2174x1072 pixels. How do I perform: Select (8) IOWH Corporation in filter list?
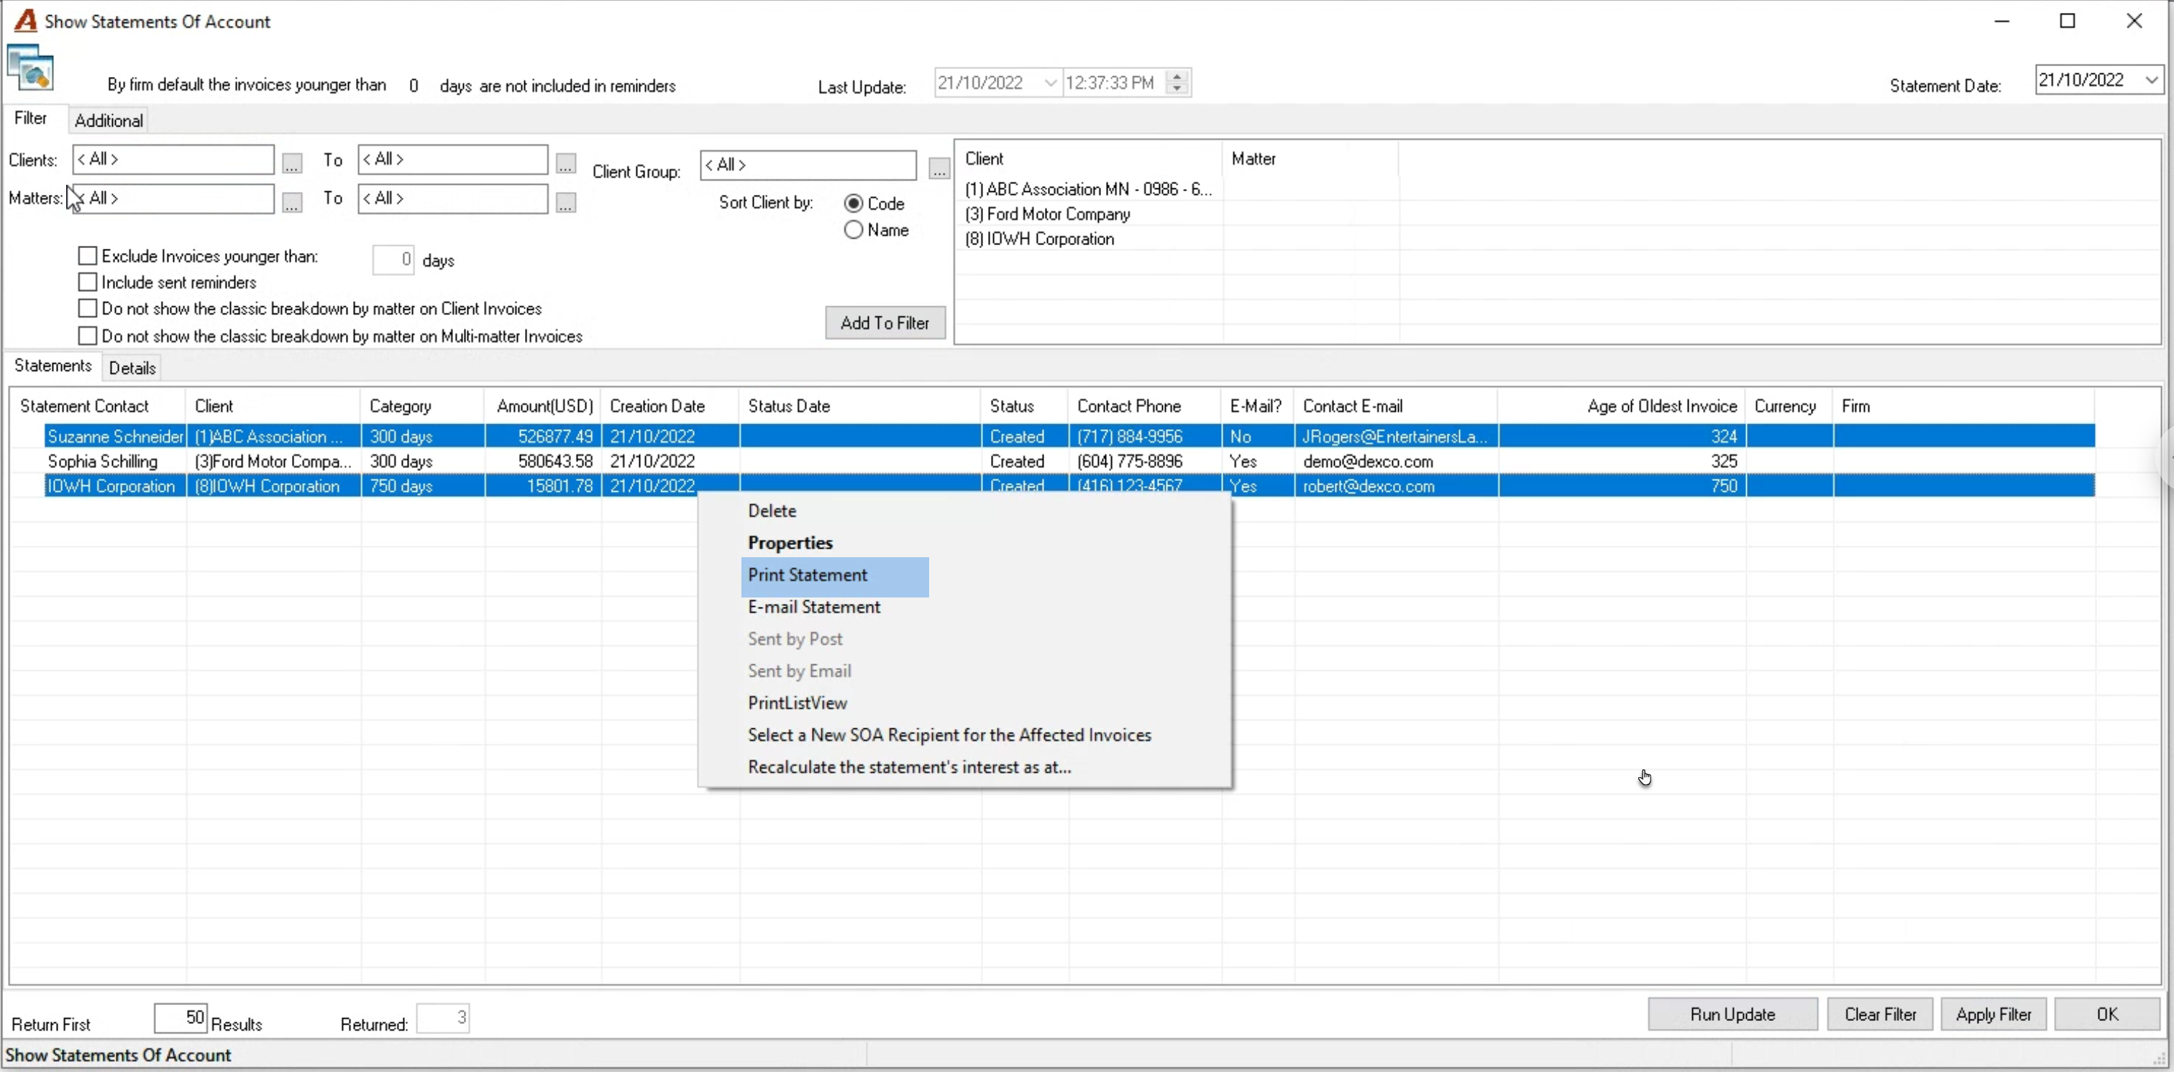point(1039,239)
